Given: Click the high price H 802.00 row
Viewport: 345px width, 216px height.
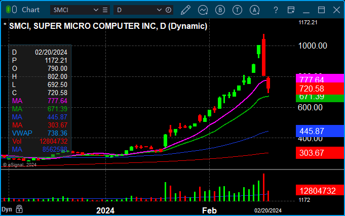Looking at the screenshot, I should click(x=40, y=76).
